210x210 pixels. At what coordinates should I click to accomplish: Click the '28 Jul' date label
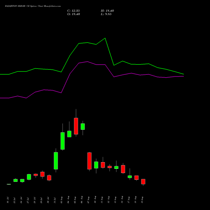(34, 200)
